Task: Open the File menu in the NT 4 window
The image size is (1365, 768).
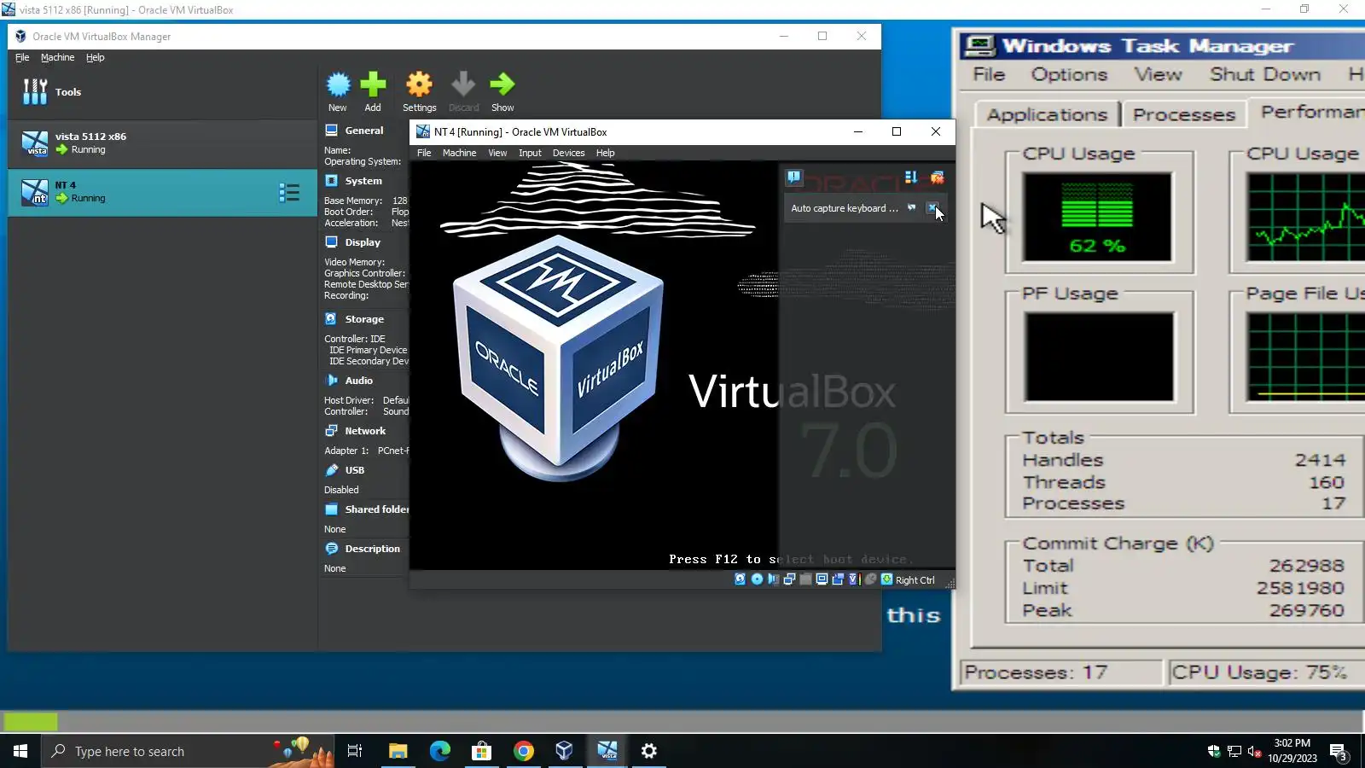Action: click(424, 153)
